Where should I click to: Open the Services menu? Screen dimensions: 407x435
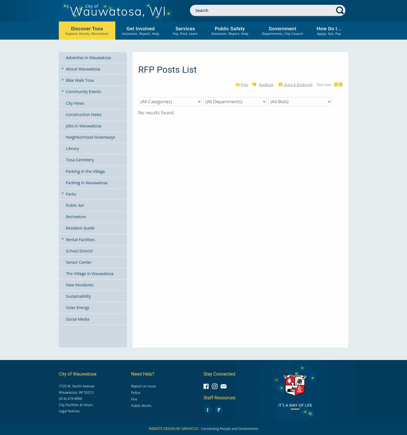(185, 31)
